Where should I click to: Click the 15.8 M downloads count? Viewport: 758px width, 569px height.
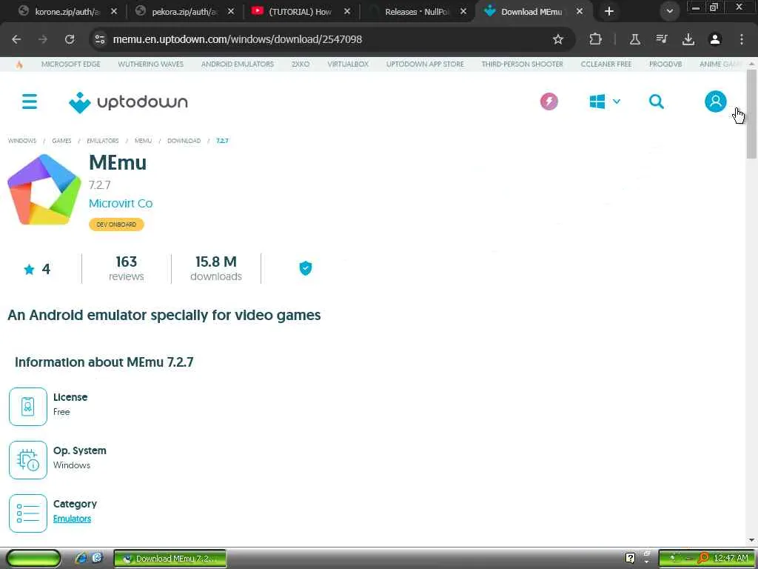pyautogui.click(x=216, y=268)
